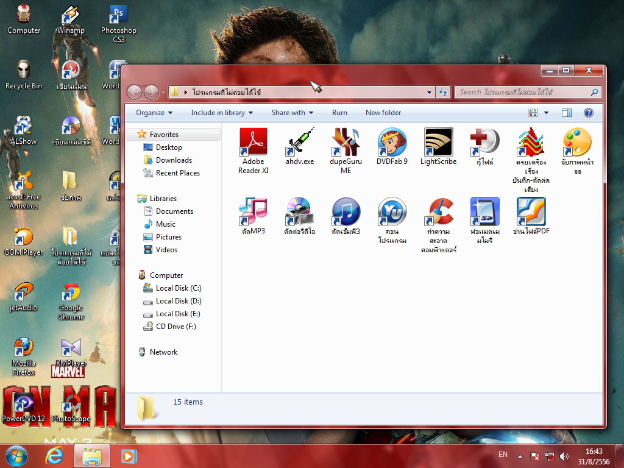
Task: Open Local Disk (D:)
Action: pos(179,301)
